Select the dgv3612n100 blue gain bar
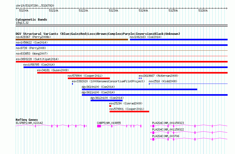The height and width of the screenshot is (154, 235). point(106,100)
